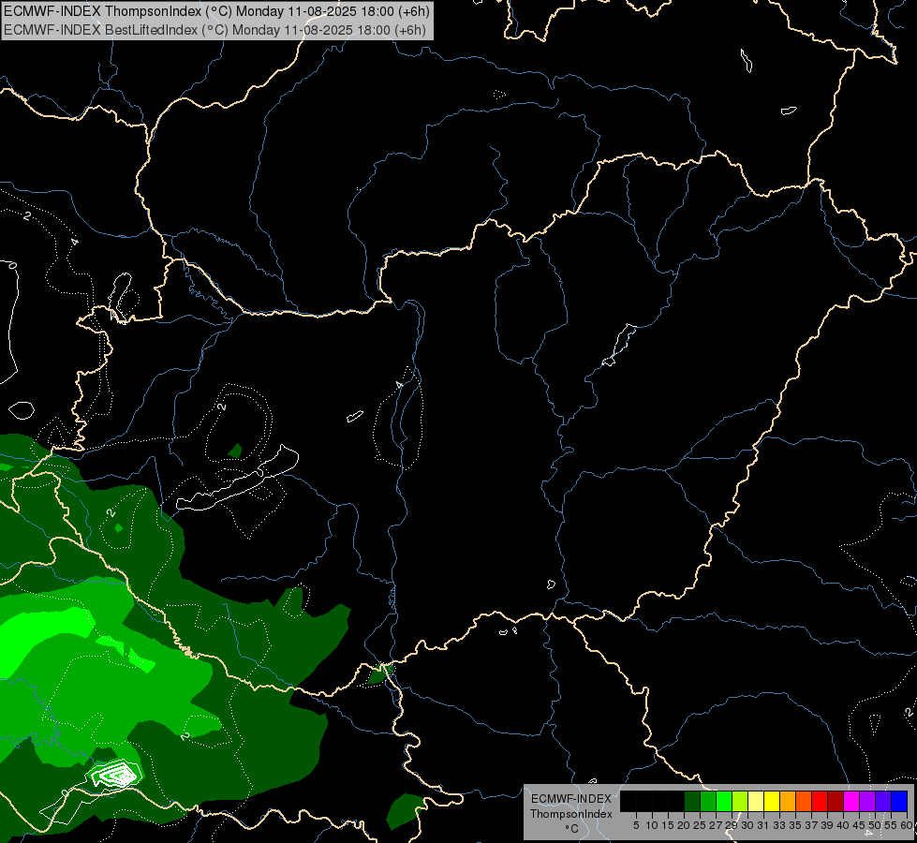
Task: Click the legend label ECMWF-INDEX
Action: tap(571, 799)
